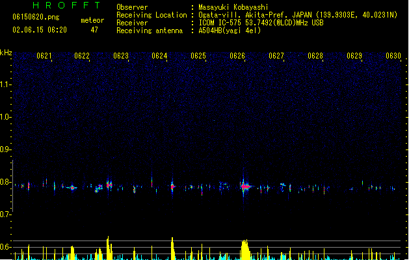
Task: Click the 0629 time marker
Action: [354, 56]
